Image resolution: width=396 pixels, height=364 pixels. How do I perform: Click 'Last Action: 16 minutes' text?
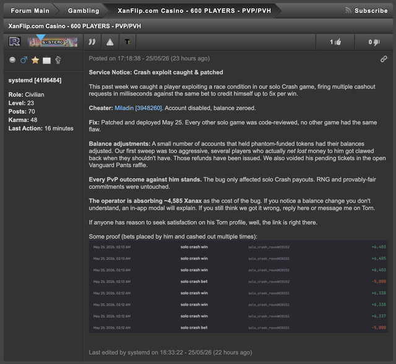41,129
